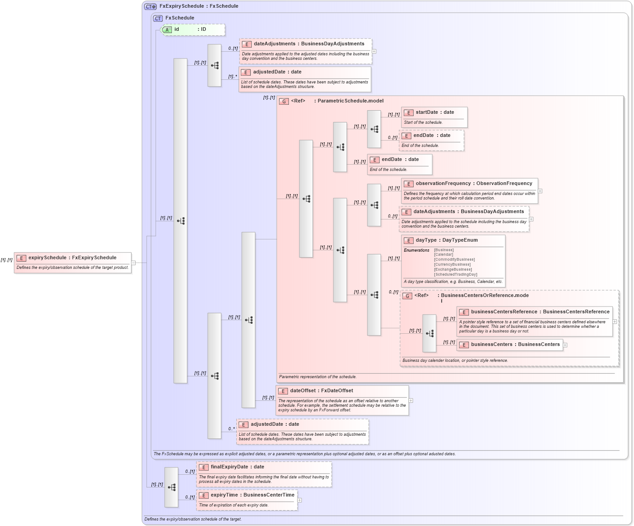Click the FxExpirySchedule : FxSchedule title
Screen dimensions: 634x526
[x=200, y=6]
